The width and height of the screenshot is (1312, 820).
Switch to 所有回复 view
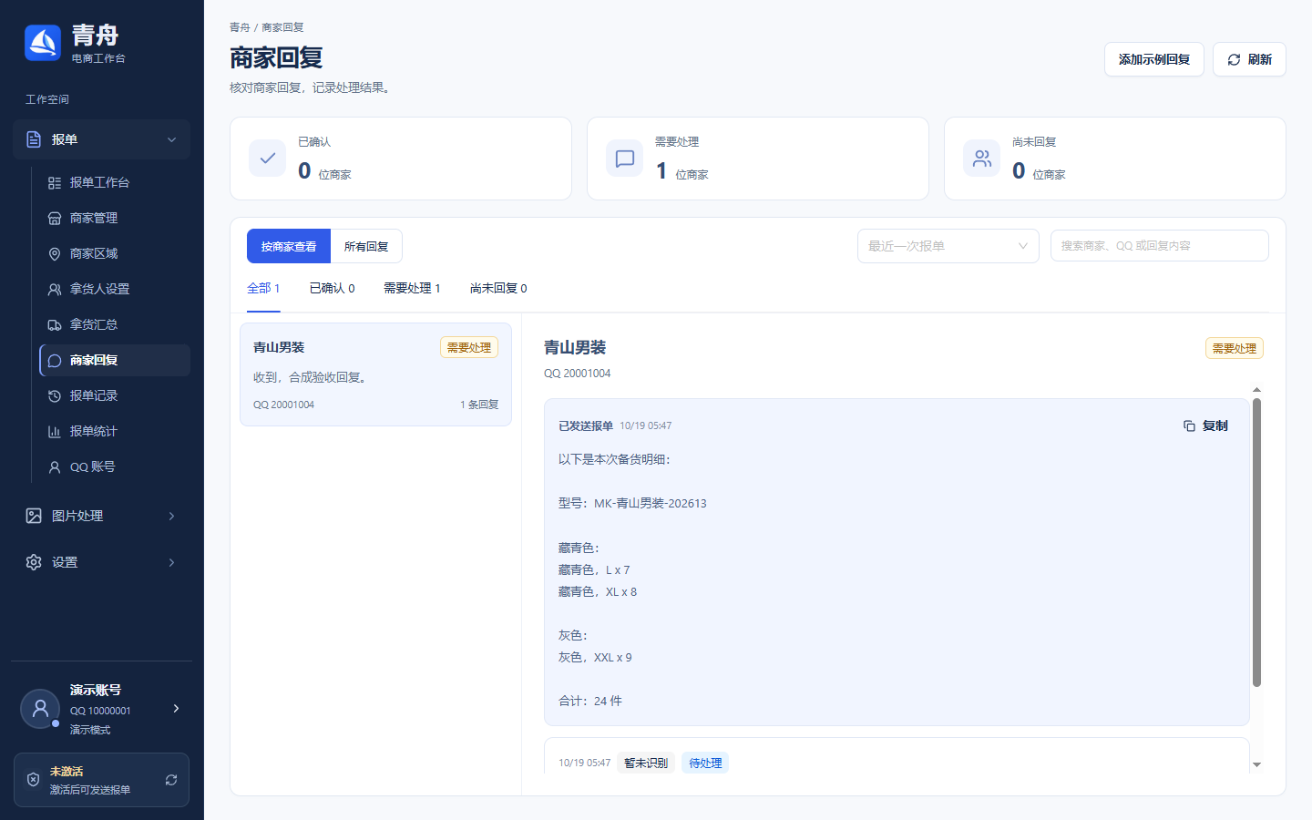click(x=366, y=246)
